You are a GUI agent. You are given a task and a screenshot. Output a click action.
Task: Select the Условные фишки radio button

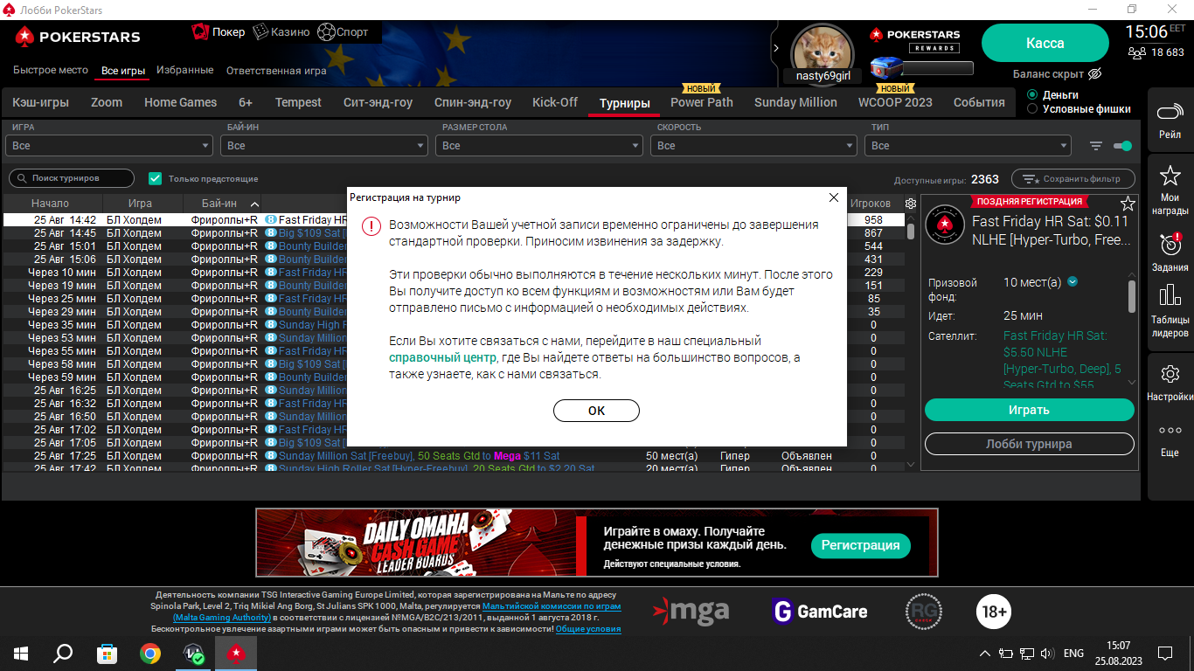1033,109
